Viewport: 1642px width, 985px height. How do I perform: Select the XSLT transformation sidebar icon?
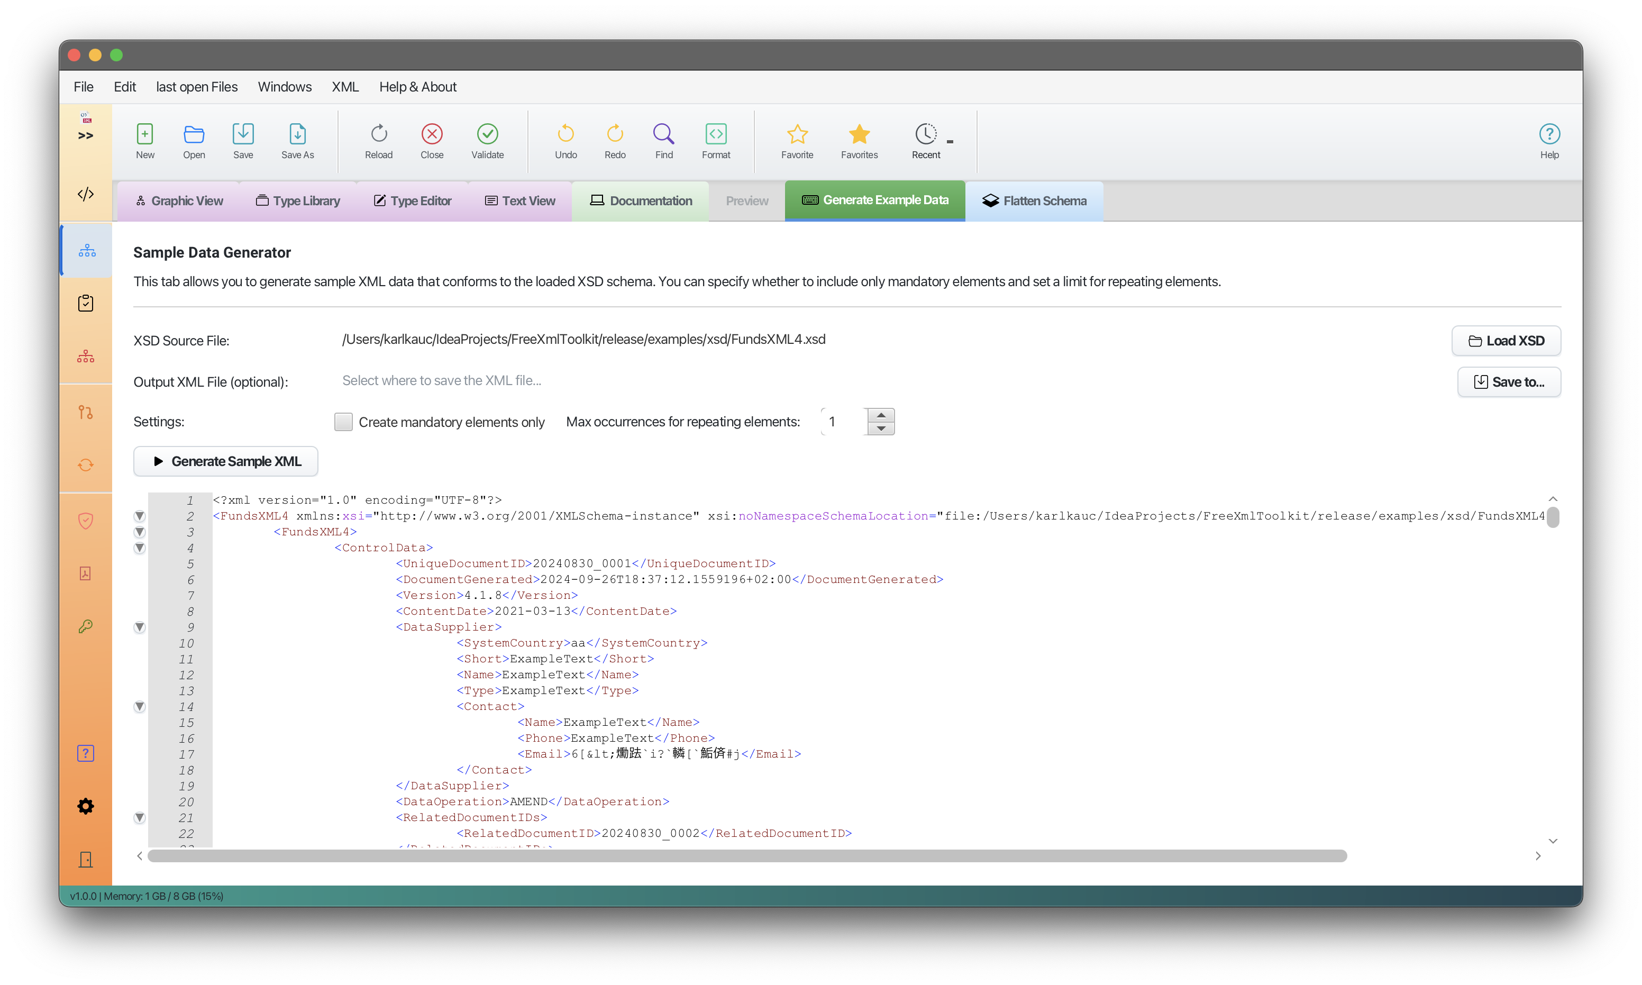(x=86, y=412)
